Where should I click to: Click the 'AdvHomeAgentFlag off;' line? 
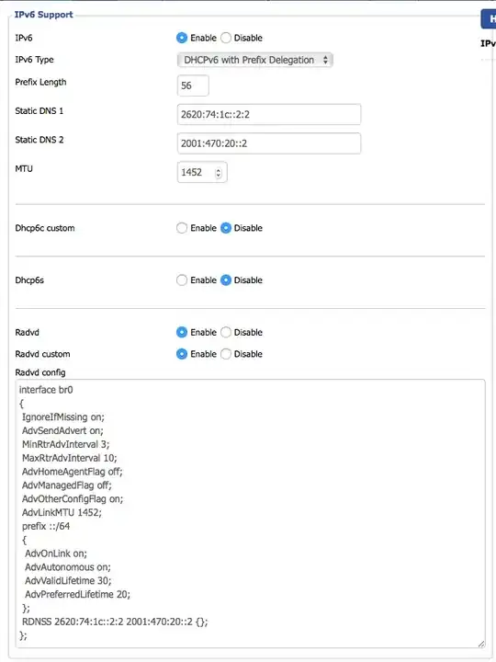point(73,472)
